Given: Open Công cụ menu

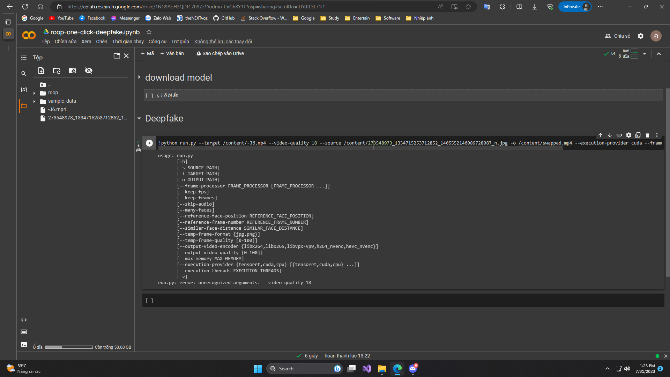Looking at the screenshot, I should [157, 42].
